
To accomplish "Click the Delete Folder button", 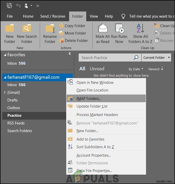I will click(x=73, y=41).
